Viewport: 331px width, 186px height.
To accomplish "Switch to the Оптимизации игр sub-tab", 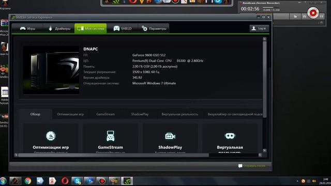I will 70,114.
